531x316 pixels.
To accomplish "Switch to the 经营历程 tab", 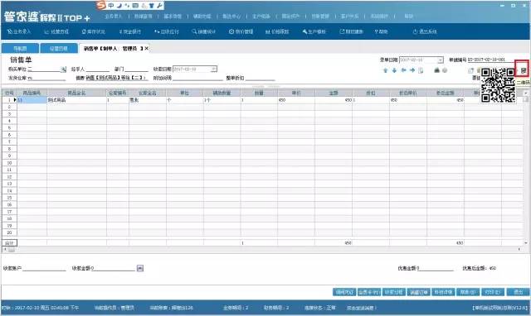I will 59,49.
